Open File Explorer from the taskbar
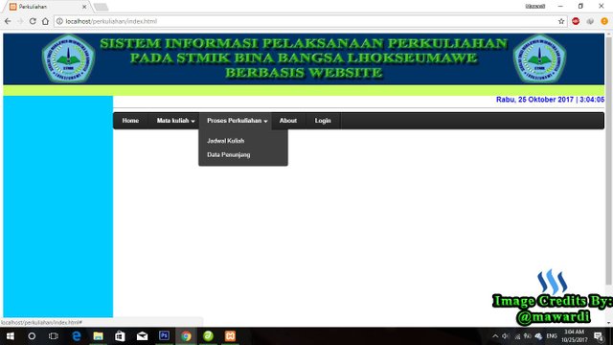Viewport: 613px width, 345px height. click(x=98, y=336)
